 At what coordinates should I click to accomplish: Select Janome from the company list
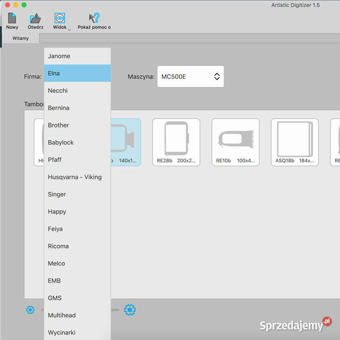(77, 56)
